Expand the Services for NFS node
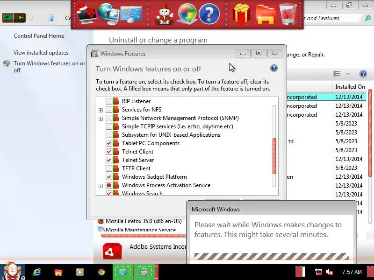 pos(101,110)
